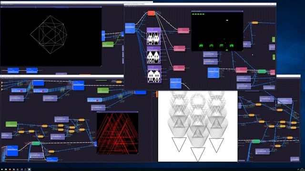The height and width of the screenshot is (171, 305).
Task: Select the middle invader sprite preview node
Action: click(x=153, y=55)
